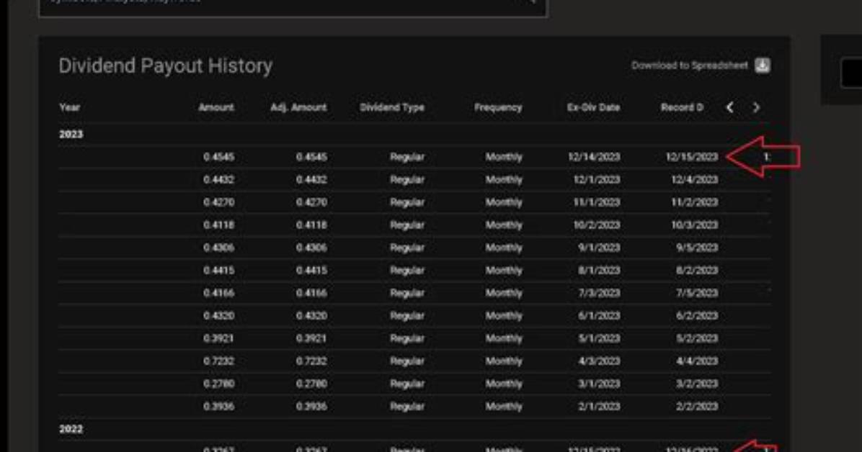Viewport: 862px width, 452px height.
Task: Click the Ex-Div Date column header
Action: point(594,108)
